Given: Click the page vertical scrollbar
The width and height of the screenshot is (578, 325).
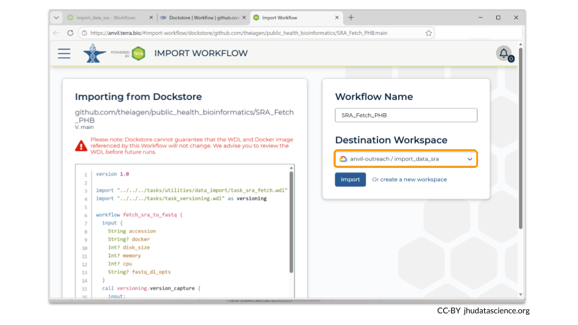Looking at the screenshot, I should [x=520, y=138].
